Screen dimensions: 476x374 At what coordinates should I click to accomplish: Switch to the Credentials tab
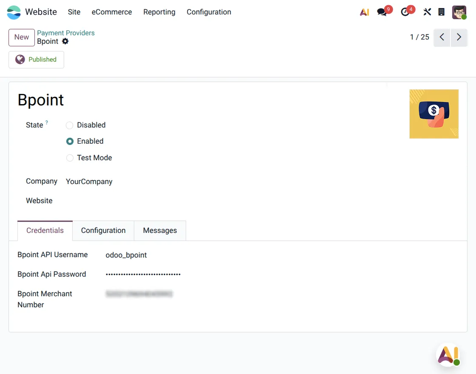(x=45, y=230)
